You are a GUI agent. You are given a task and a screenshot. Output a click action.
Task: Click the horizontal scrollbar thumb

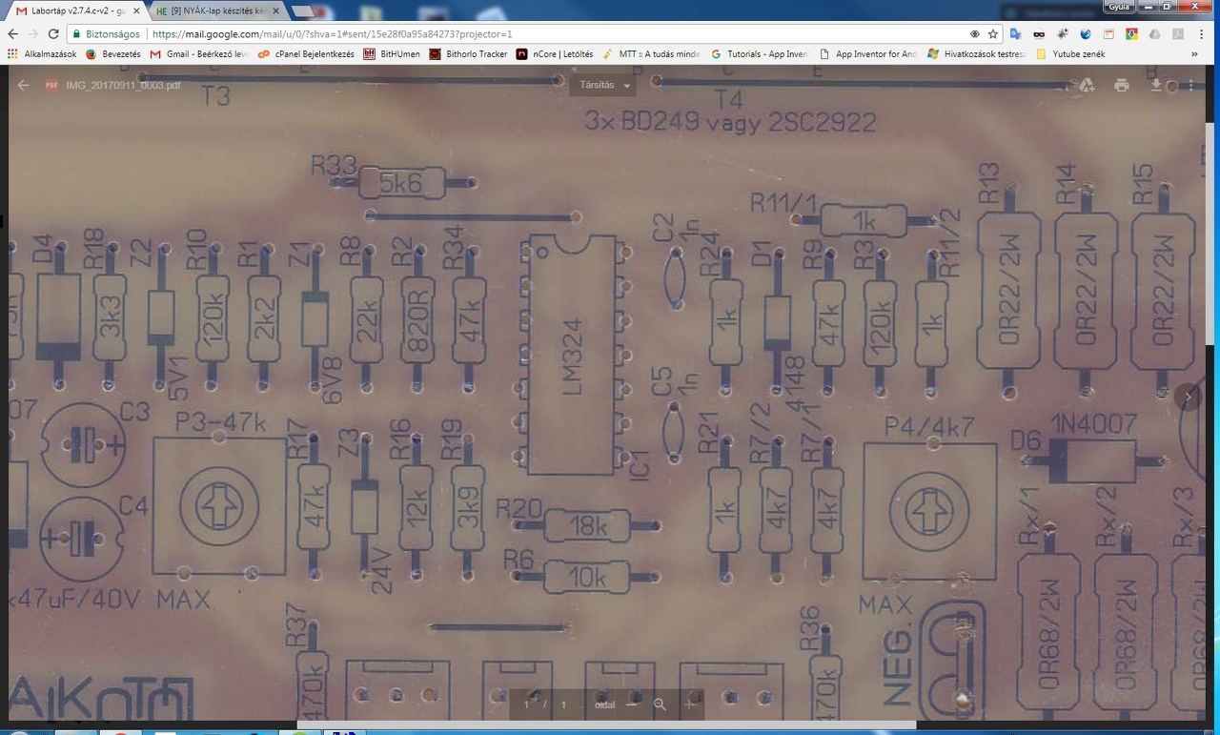pyautogui.click(x=607, y=725)
